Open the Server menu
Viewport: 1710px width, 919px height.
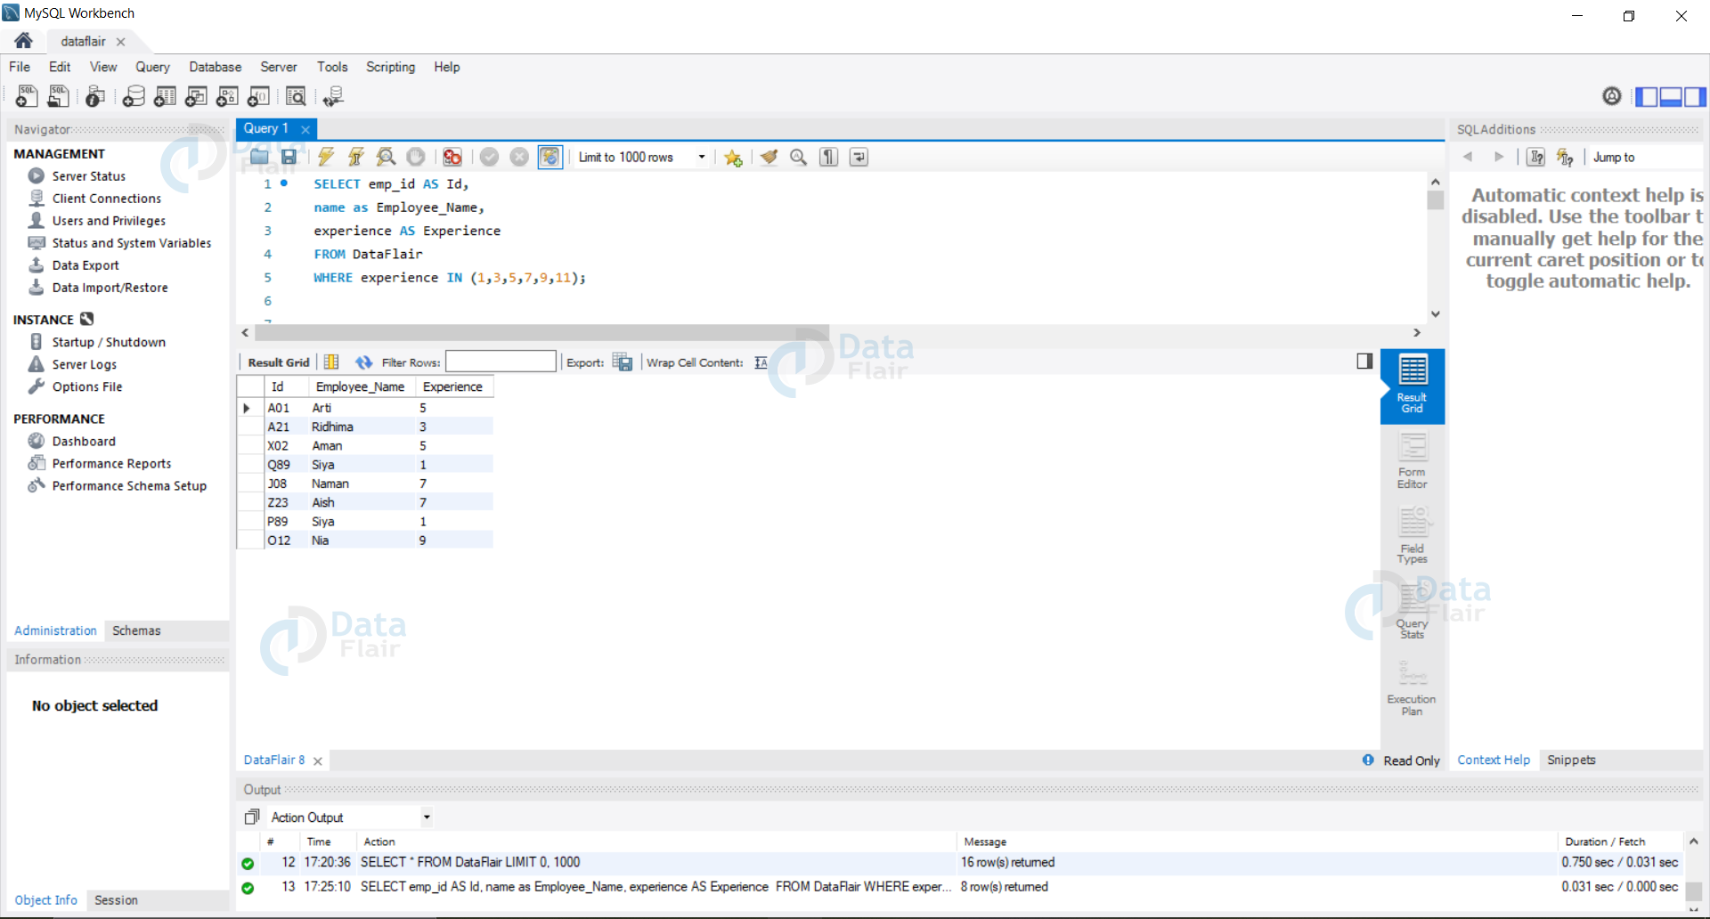click(x=279, y=67)
